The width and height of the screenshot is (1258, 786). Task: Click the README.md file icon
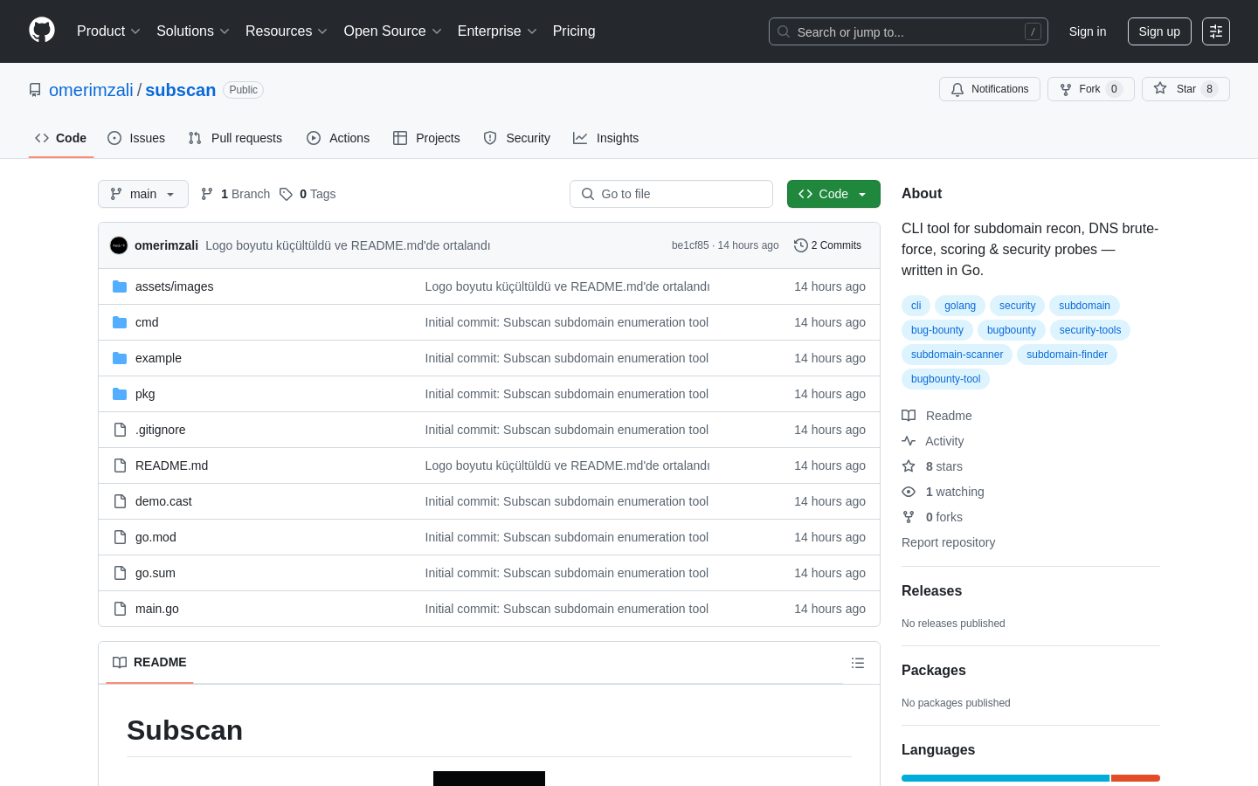point(120,465)
